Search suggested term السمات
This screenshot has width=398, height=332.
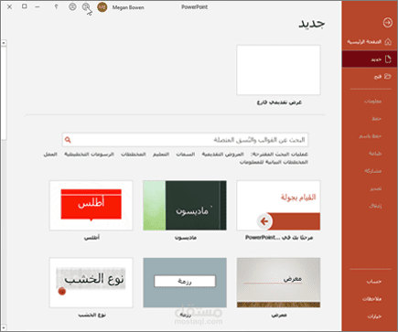point(186,155)
